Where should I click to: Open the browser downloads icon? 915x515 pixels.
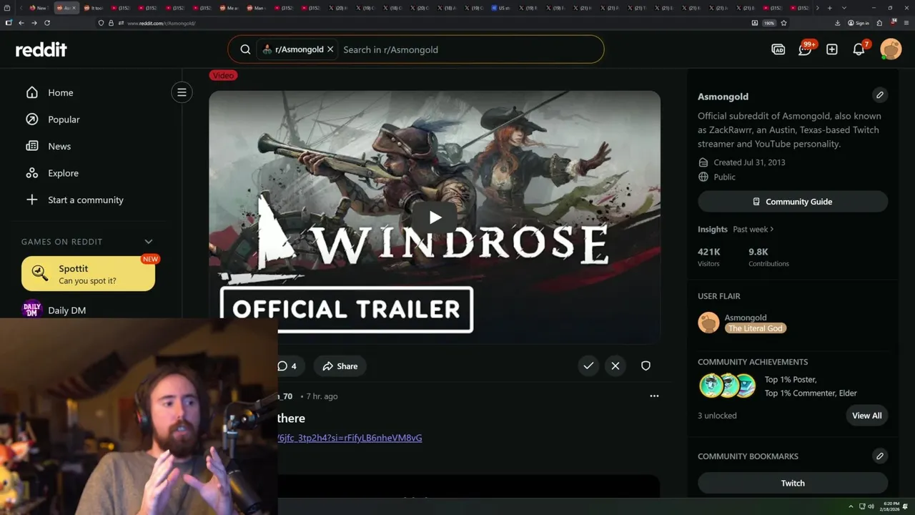tap(837, 23)
